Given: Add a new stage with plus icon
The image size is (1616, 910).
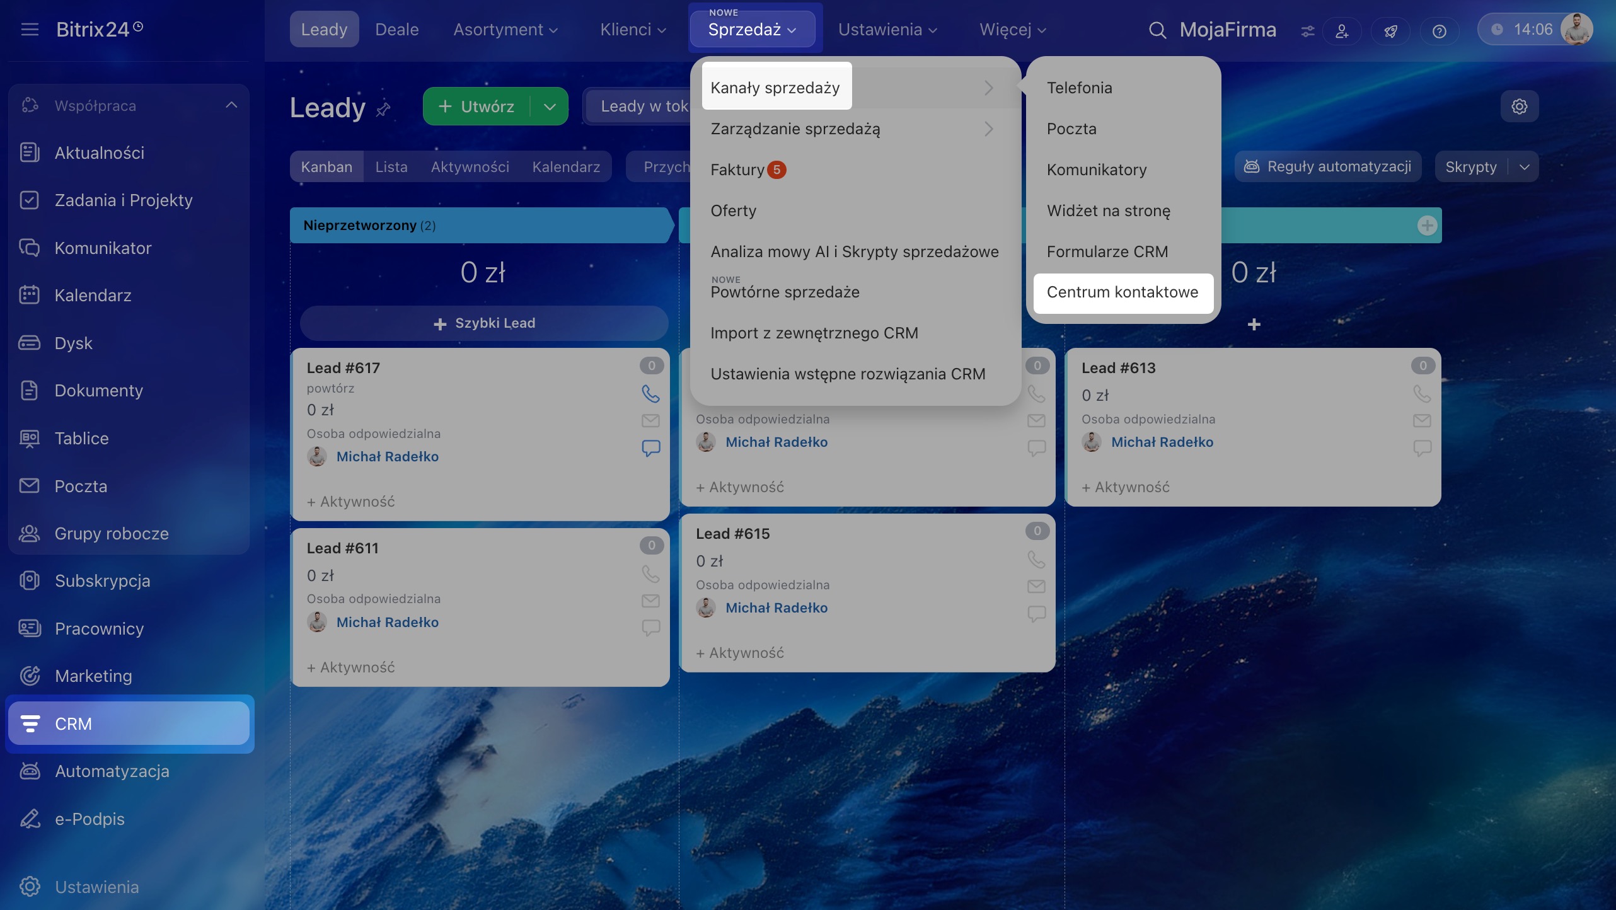Looking at the screenshot, I should [1427, 225].
